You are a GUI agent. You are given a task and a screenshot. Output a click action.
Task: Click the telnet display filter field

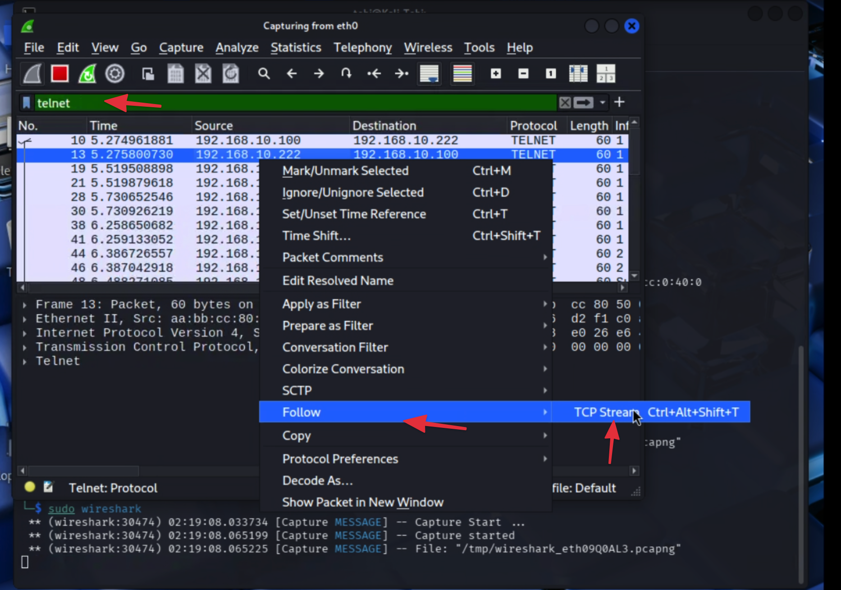293,103
